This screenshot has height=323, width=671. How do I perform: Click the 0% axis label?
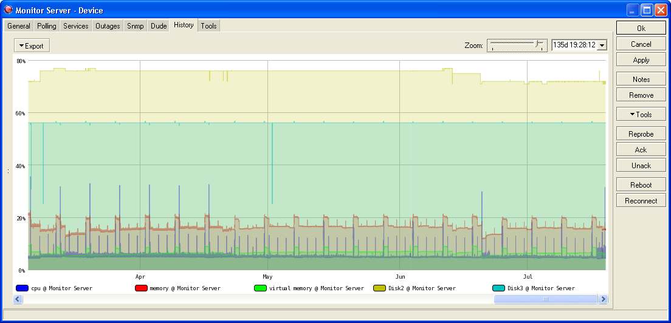[22, 270]
